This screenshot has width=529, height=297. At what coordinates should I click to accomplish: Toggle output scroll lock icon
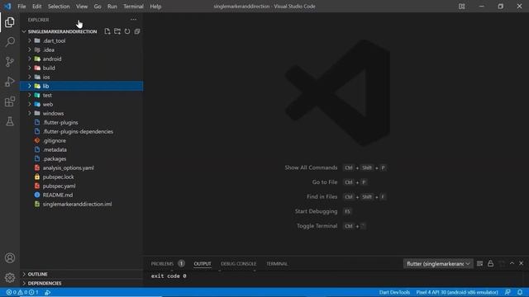[x=490, y=264]
